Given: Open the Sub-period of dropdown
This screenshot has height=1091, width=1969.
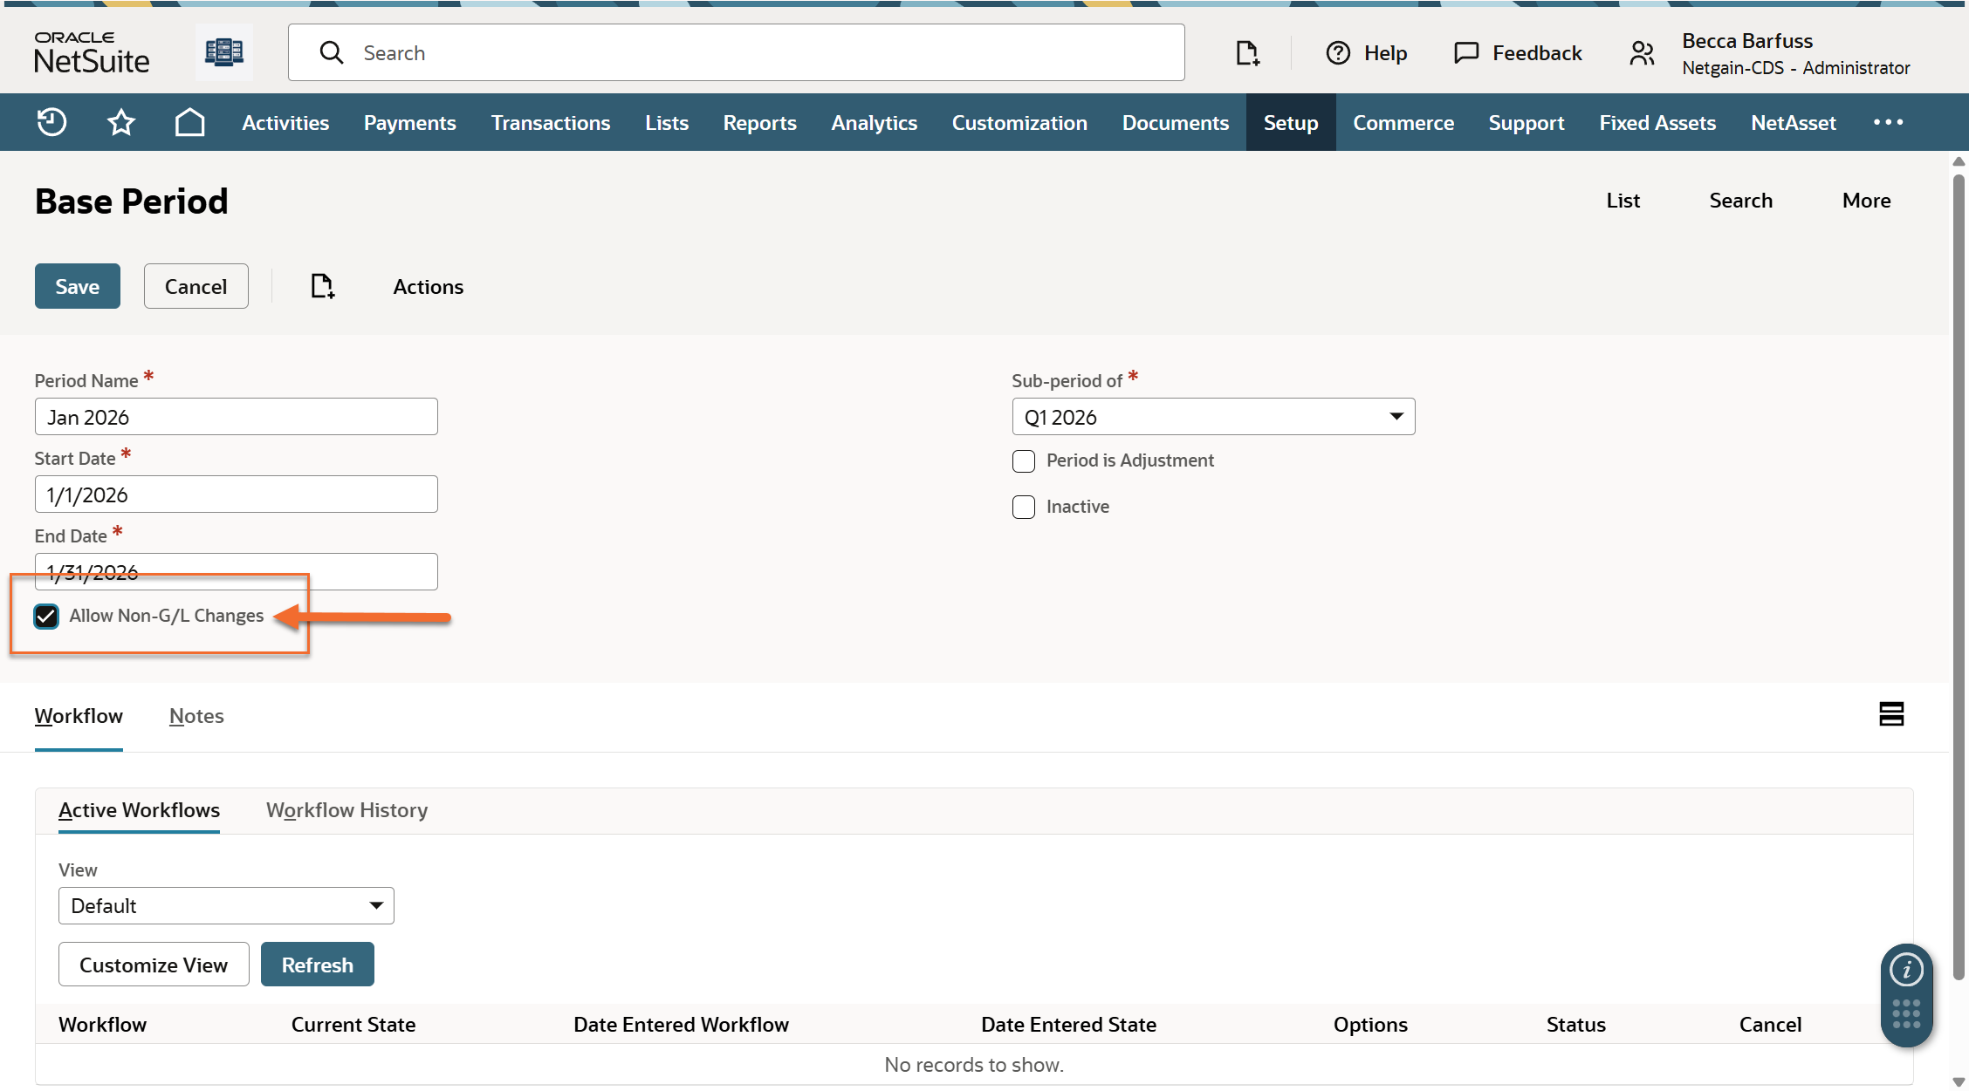Looking at the screenshot, I should click(1213, 417).
